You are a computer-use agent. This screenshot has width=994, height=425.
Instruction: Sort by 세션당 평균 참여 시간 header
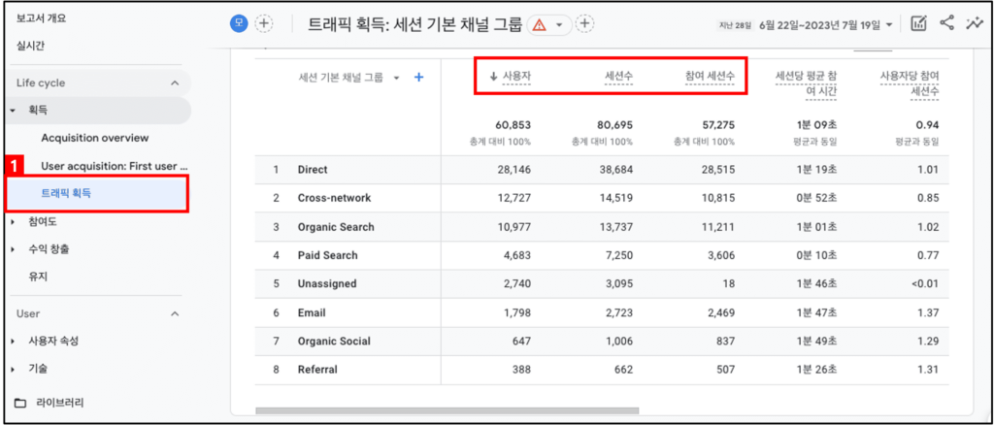(x=806, y=84)
